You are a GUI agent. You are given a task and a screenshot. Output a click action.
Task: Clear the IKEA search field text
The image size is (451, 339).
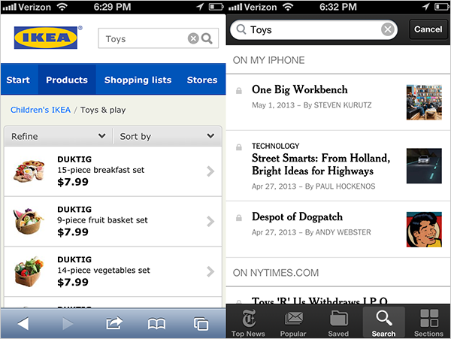point(193,38)
